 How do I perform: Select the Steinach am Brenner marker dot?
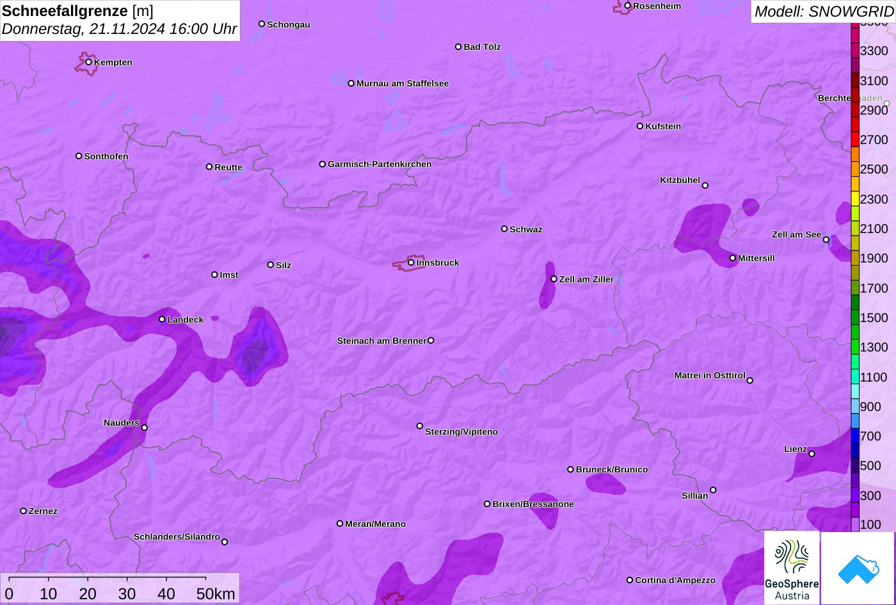tap(431, 341)
